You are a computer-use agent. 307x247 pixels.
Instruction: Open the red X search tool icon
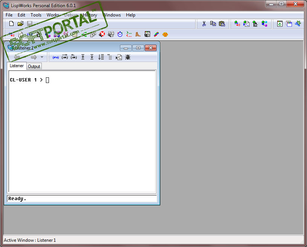pyautogui.click(x=102, y=34)
